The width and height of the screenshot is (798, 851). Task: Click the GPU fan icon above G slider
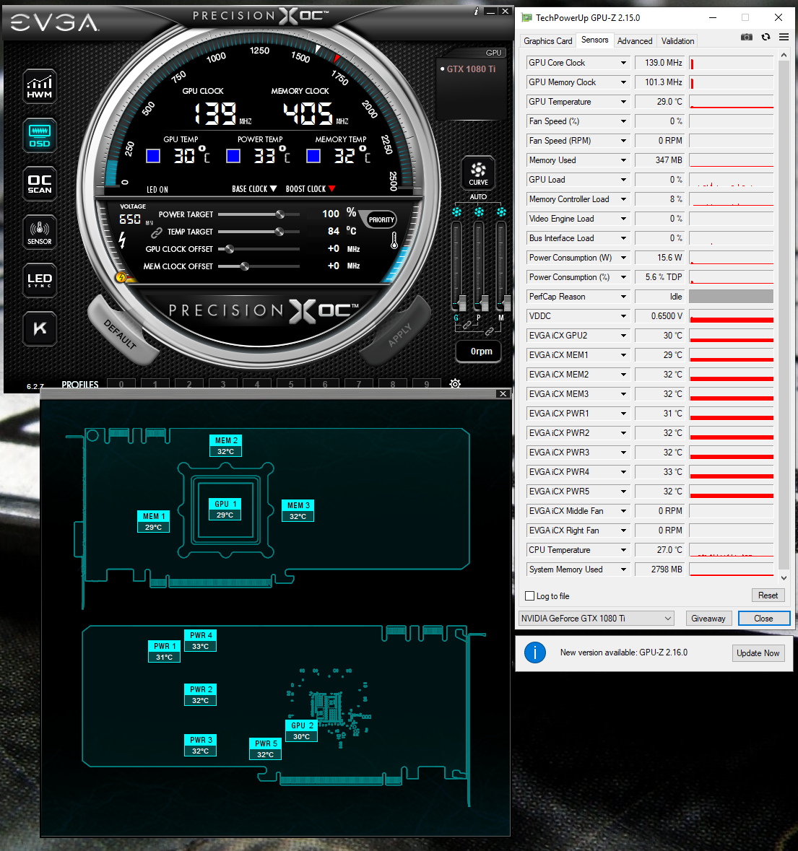point(457,211)
